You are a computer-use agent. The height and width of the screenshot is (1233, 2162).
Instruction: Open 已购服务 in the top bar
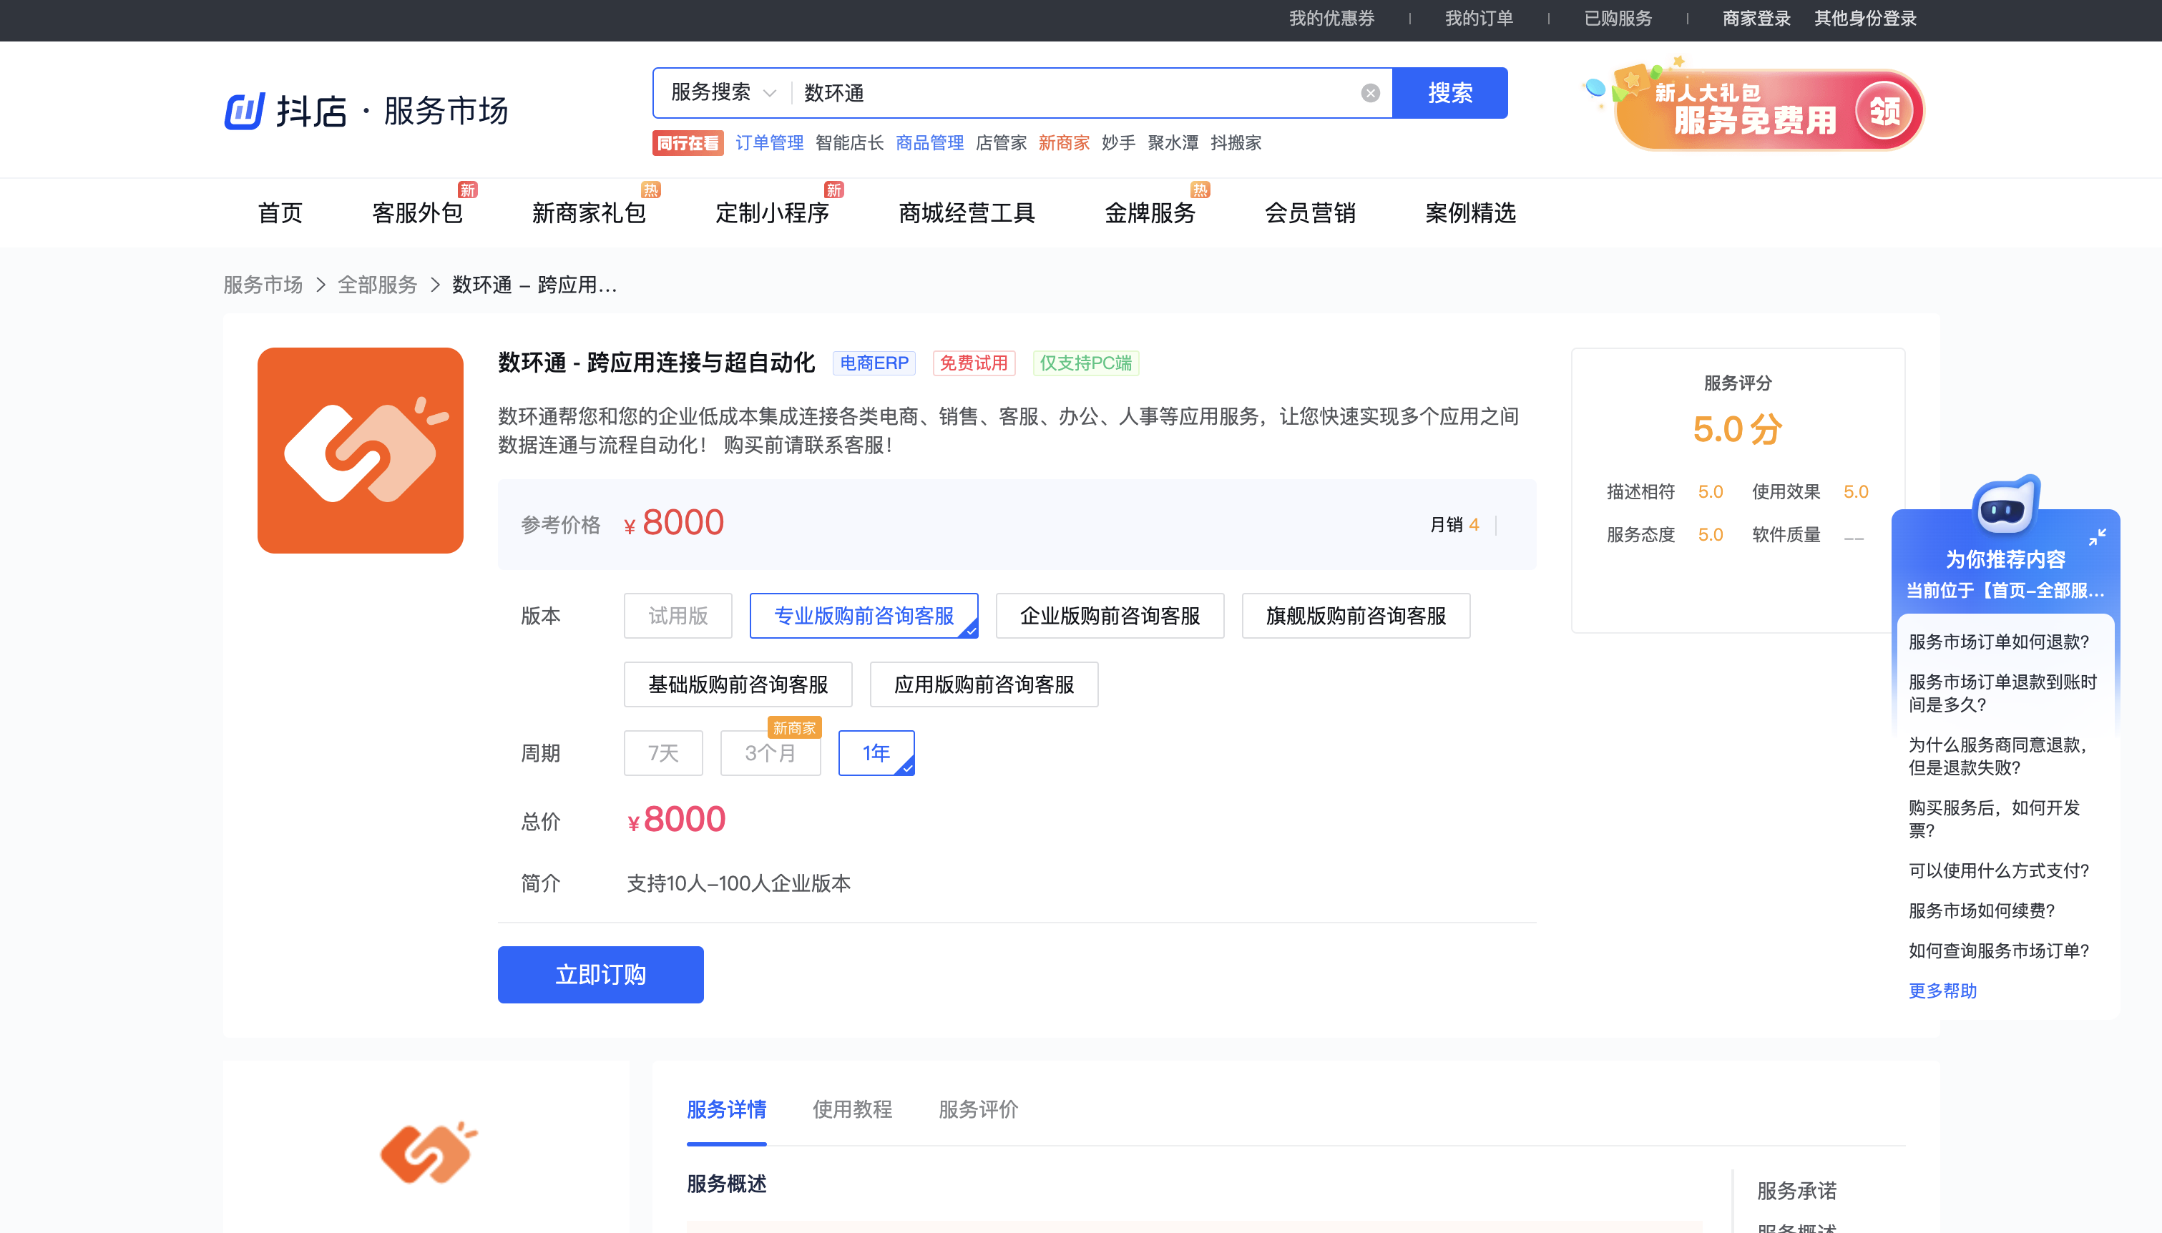coord(1618,19)
